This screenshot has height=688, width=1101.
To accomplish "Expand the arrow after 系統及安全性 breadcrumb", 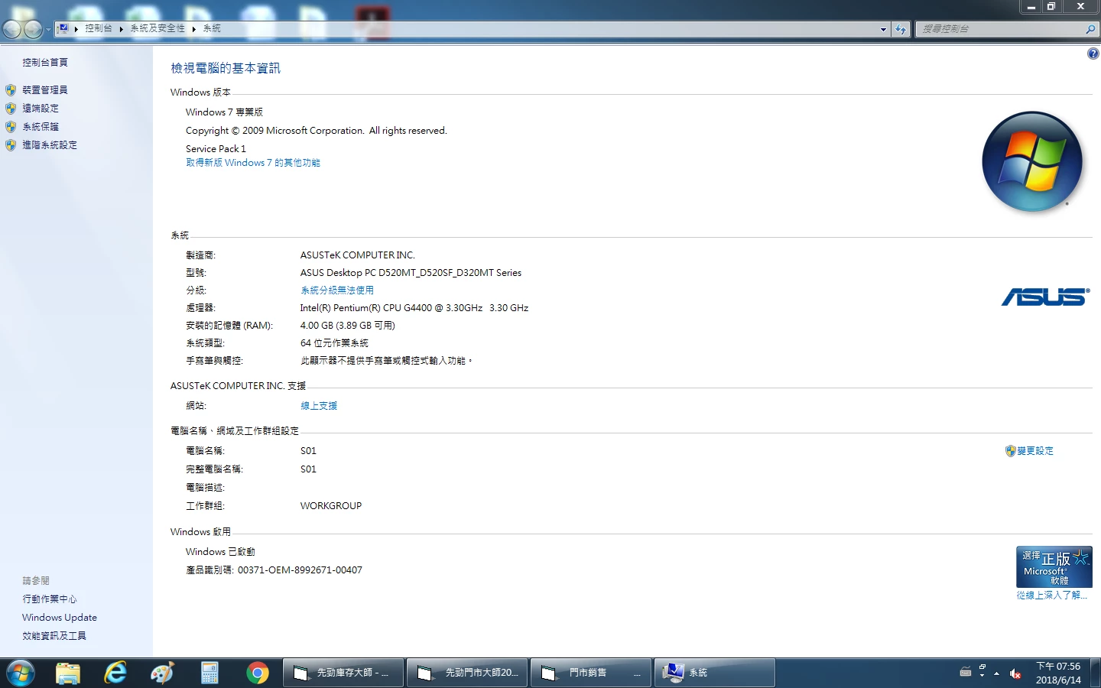I will [x=194, y=29].
